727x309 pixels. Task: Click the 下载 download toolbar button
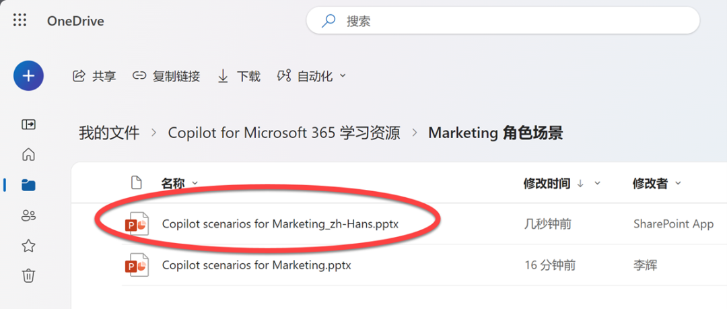click(x=239, y=75)
